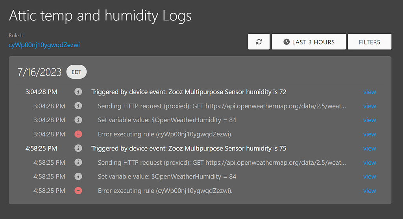
Task: Click the red error icon at 3:04:28 PM
Action: 78,134
